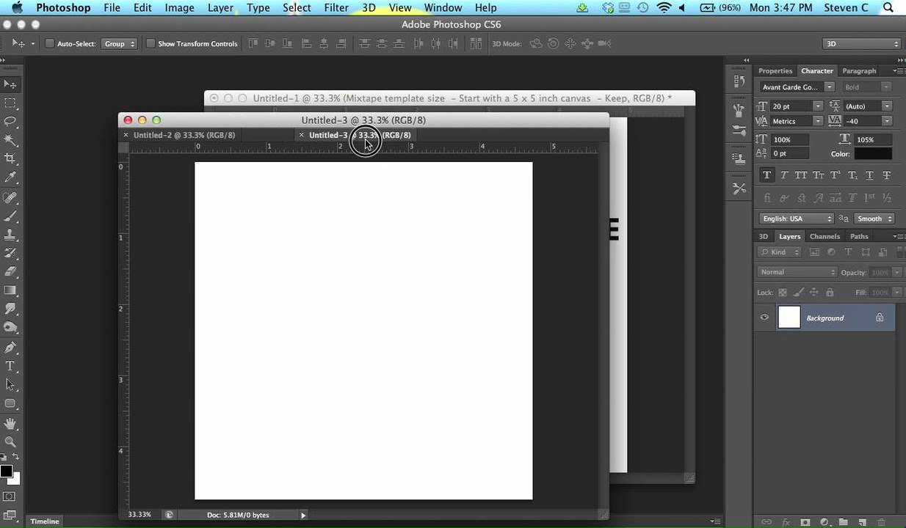Open the font size 20 pt dropdown

click(819, 106)
